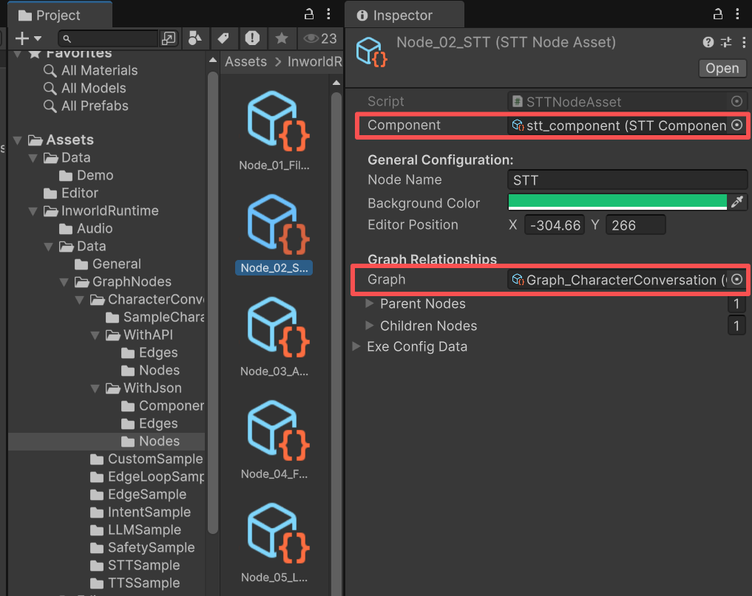The width and height of the screenshot is (752, 596).
Task: Select the TTSSample folder
Action: (135, 583)
